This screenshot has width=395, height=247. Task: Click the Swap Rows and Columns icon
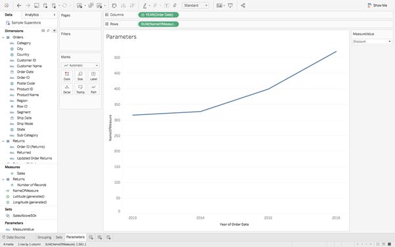click(114, 5)
